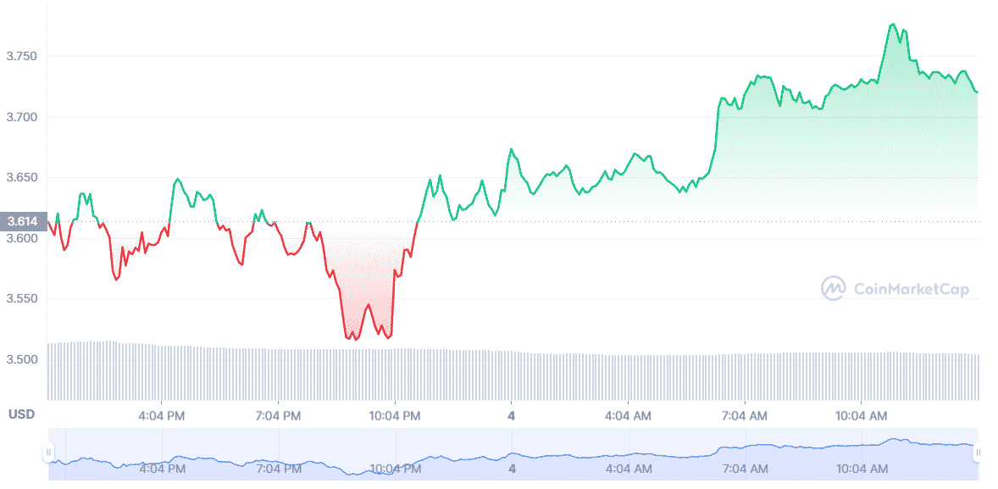Grab the left range slider handle
This screenshot has width=998, height=489.
48,453
